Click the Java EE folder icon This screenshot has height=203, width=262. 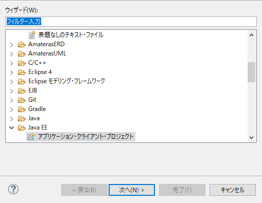(22, 127)
